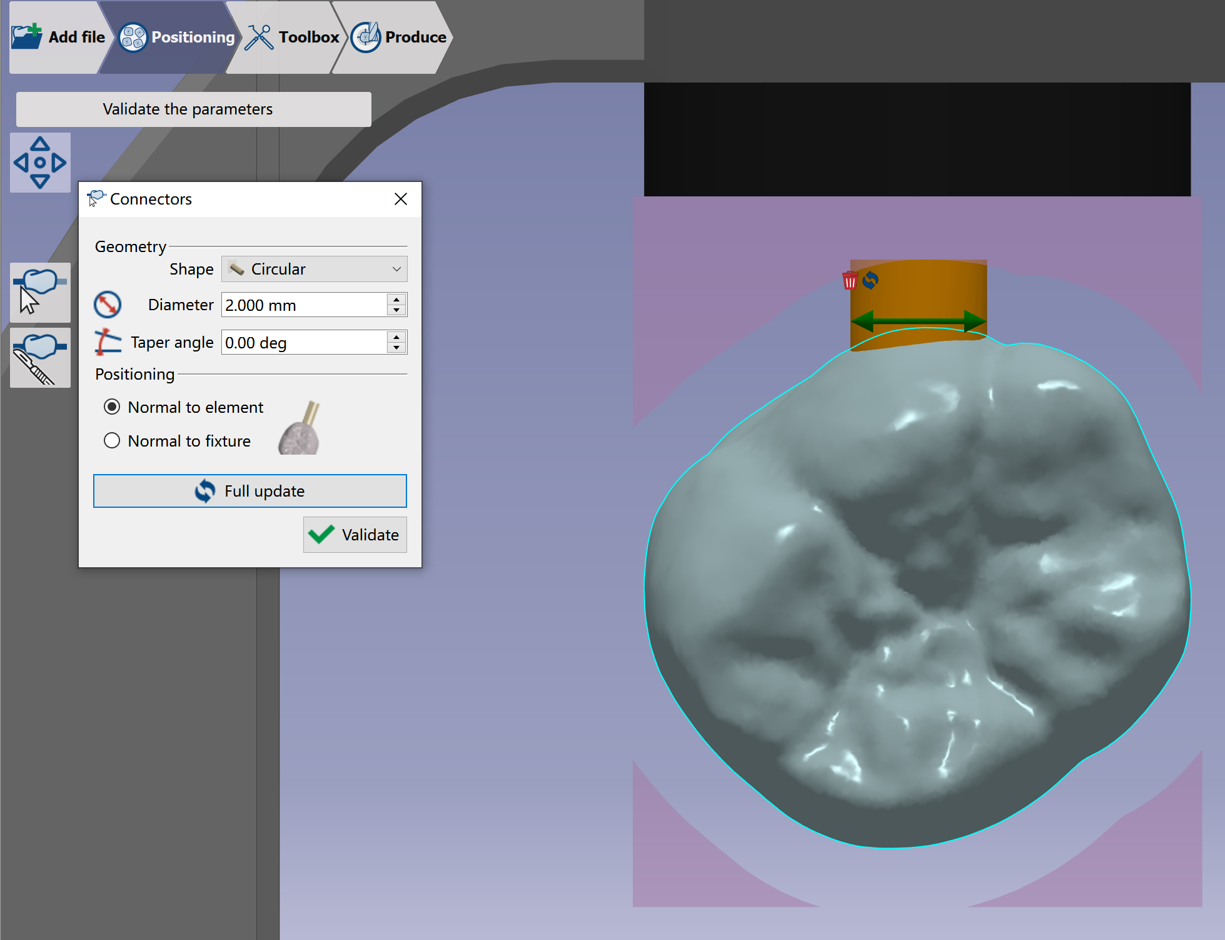Click the Full update button
The image size is (1225, 940).
click(250, 491)
